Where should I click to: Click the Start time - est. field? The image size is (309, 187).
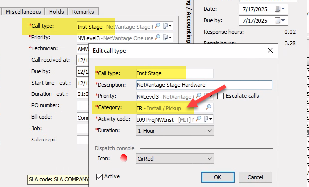[x=83, y=83]
